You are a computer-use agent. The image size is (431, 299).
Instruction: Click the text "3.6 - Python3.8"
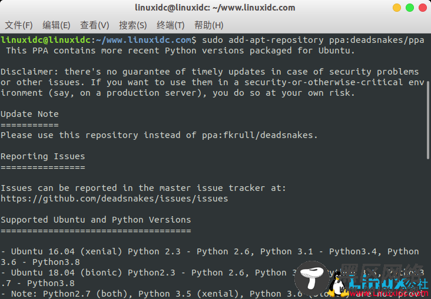(40, 262)
